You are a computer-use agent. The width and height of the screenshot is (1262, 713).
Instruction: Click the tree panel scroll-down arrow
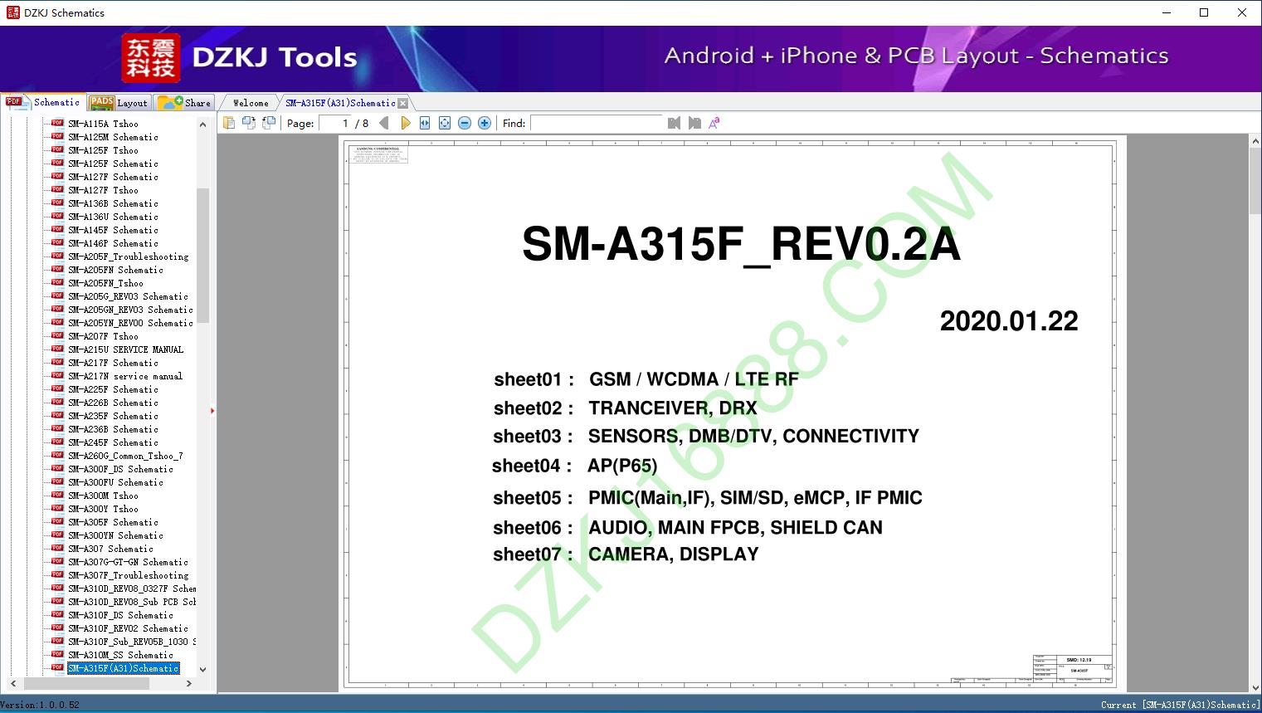[x=202, y=670]
